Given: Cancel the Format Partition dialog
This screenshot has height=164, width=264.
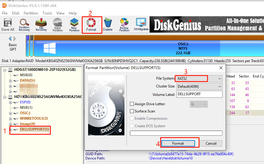Looking at the screenshot, I should click(x=211, y=143).
